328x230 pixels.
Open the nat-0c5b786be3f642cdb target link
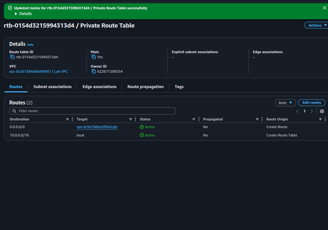point(97,127)
